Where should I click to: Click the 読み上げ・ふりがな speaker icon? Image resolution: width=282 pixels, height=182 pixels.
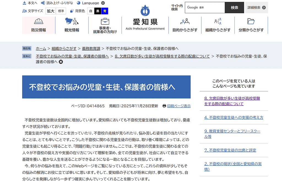[43, 3]
